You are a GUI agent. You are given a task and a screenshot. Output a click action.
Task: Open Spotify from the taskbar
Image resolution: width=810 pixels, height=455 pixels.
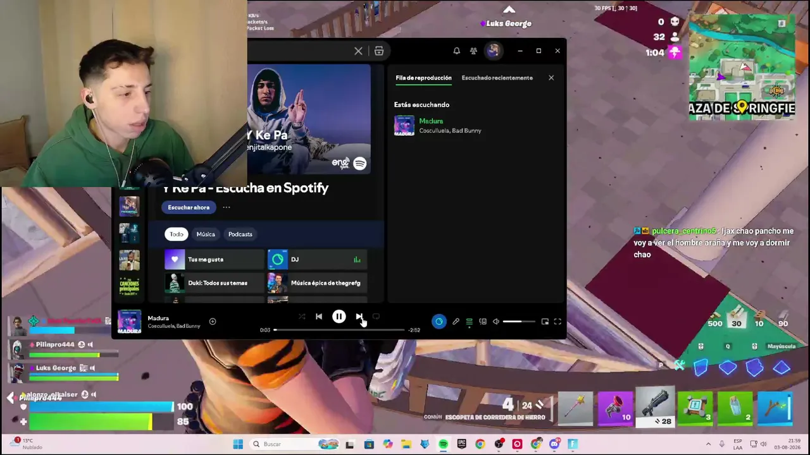point(443,444)
